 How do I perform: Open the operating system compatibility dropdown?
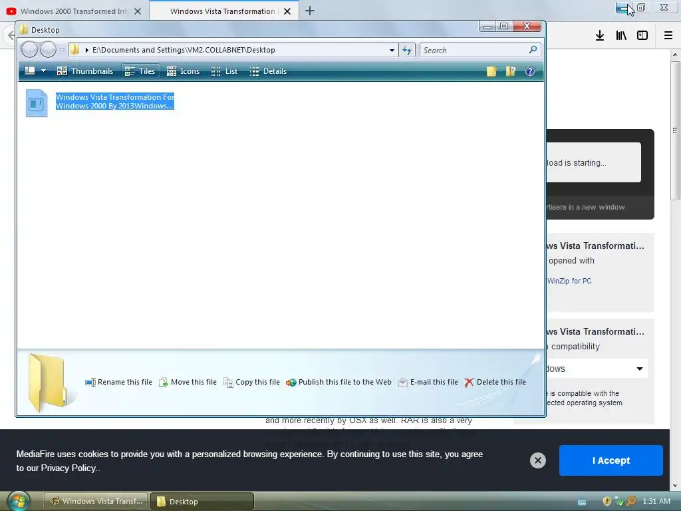(x=597, y=369)
